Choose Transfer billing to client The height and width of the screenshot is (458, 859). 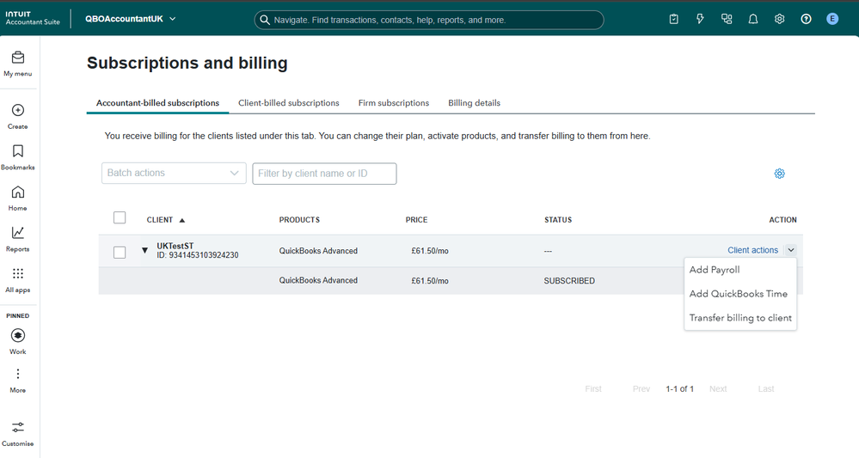(x=740, y=318)
